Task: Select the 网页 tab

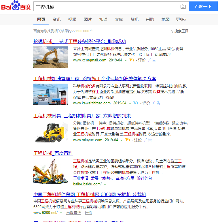Action: tap(41, 19)
